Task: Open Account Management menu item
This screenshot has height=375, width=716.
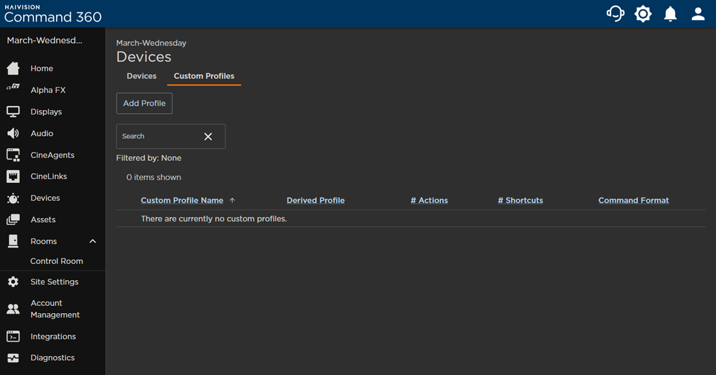Action: (x=55, y=309)
